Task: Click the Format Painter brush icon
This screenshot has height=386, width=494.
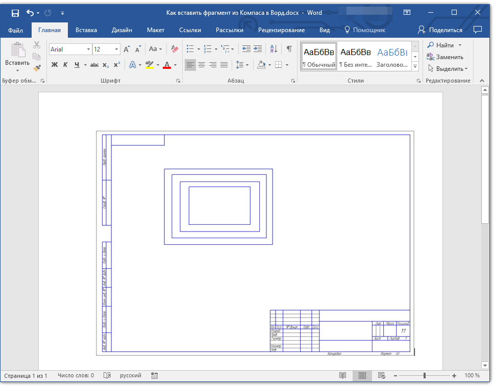Action: pos(37,68)
